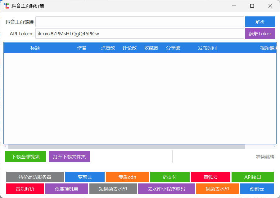Click the blue 解析 button
280x198 pixels.
click(260, 22)
